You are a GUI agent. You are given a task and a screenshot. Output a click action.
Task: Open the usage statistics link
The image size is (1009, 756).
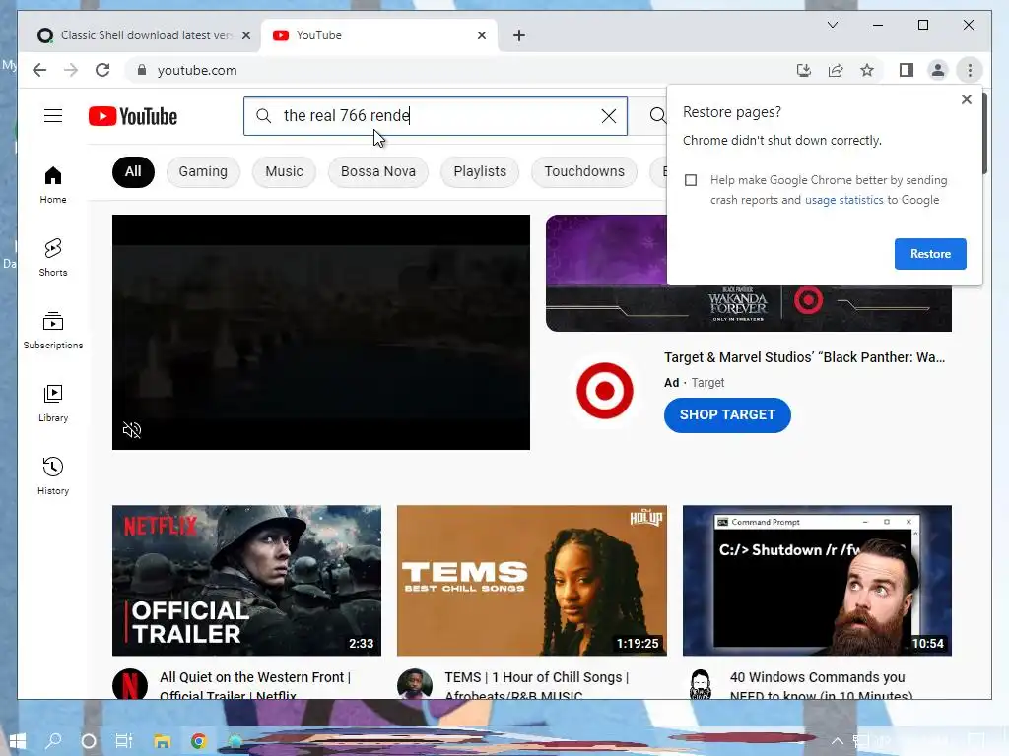(x=843, y=200)
